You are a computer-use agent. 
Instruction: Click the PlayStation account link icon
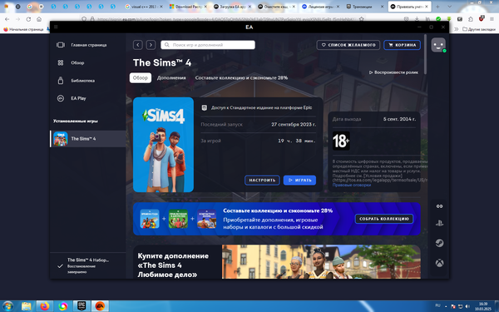[439, 223]
